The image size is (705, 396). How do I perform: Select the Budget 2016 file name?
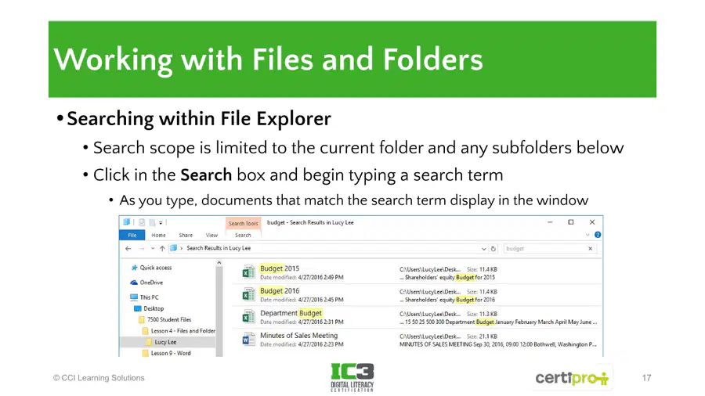tap(279, 291)
